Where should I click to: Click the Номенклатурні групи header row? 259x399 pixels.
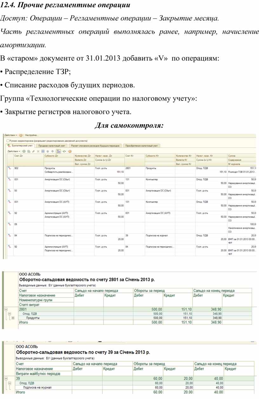[46, 300]
